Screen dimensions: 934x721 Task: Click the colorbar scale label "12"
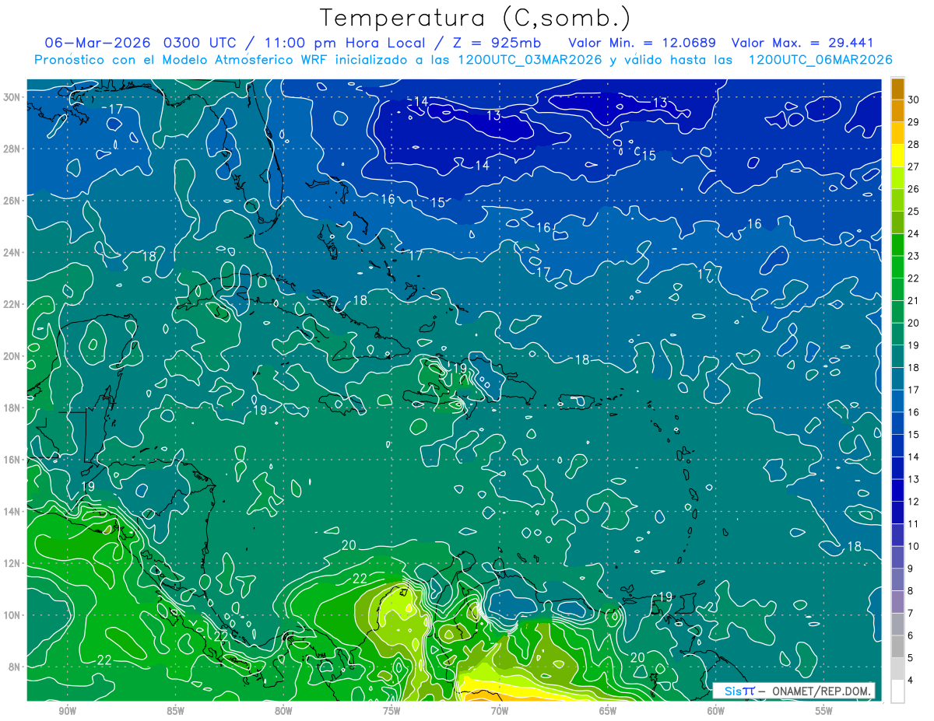tap(914, 501)
